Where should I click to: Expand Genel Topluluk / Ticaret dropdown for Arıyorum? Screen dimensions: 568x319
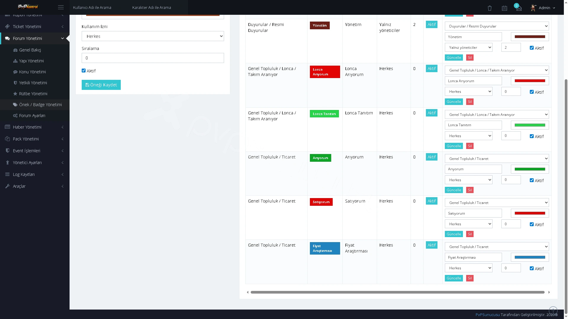tap(497, 159)
